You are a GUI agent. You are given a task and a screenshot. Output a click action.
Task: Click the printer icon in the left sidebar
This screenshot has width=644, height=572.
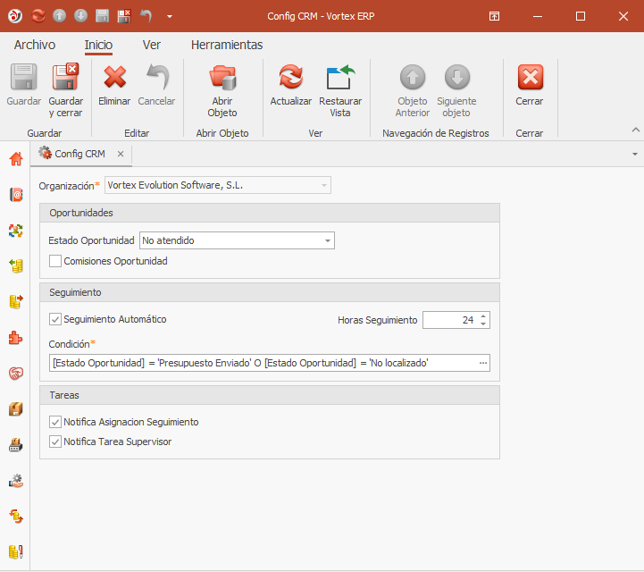[x=15, y=444]
